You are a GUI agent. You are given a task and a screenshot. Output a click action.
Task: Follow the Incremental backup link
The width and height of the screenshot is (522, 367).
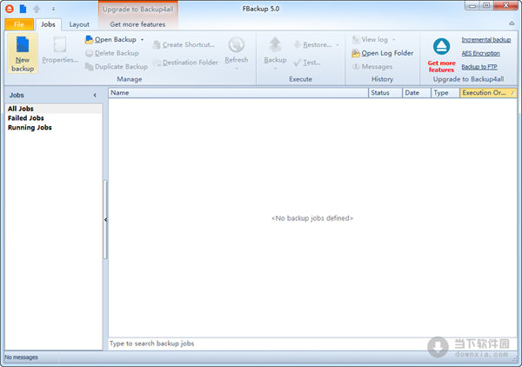click(486, 40)
